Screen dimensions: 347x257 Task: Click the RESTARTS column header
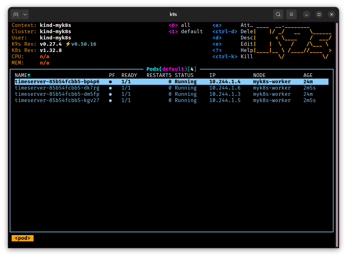click(159, 75)
